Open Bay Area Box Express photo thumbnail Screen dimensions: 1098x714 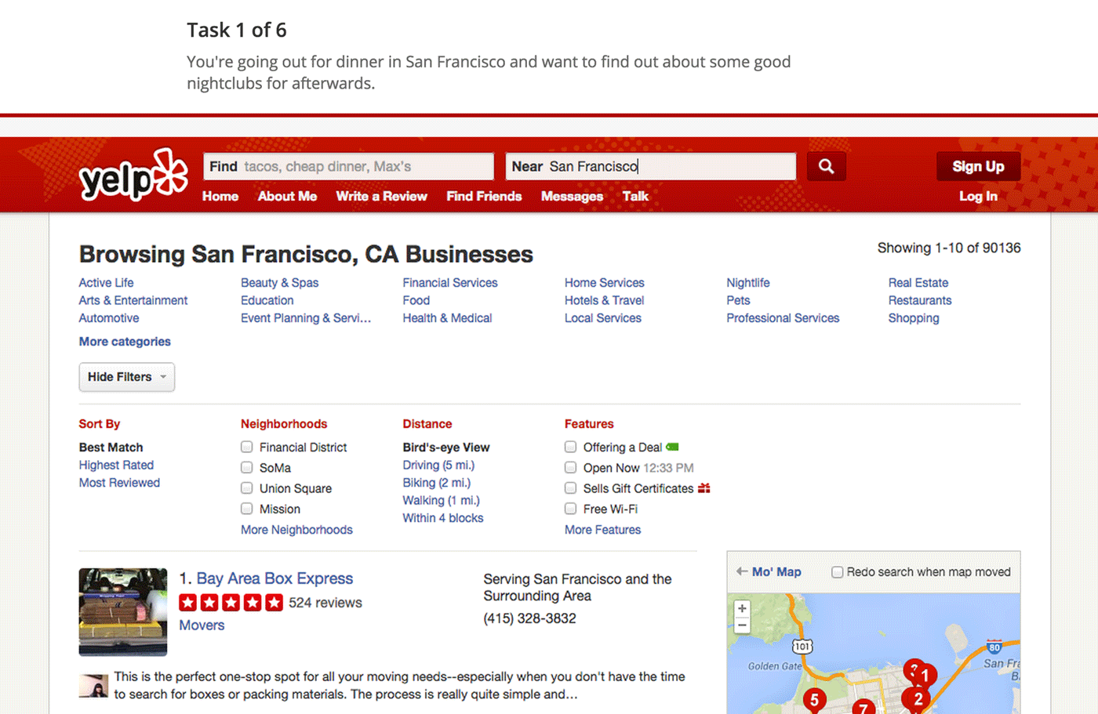123,612
